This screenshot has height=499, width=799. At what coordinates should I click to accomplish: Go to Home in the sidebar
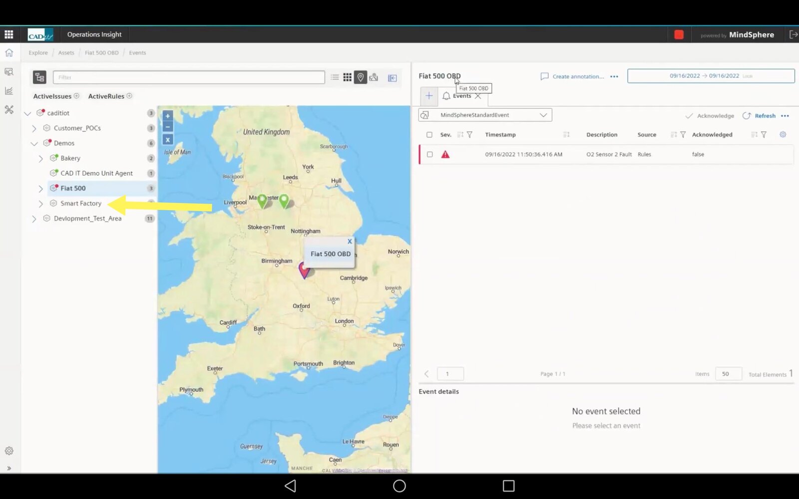coord(9,53)
